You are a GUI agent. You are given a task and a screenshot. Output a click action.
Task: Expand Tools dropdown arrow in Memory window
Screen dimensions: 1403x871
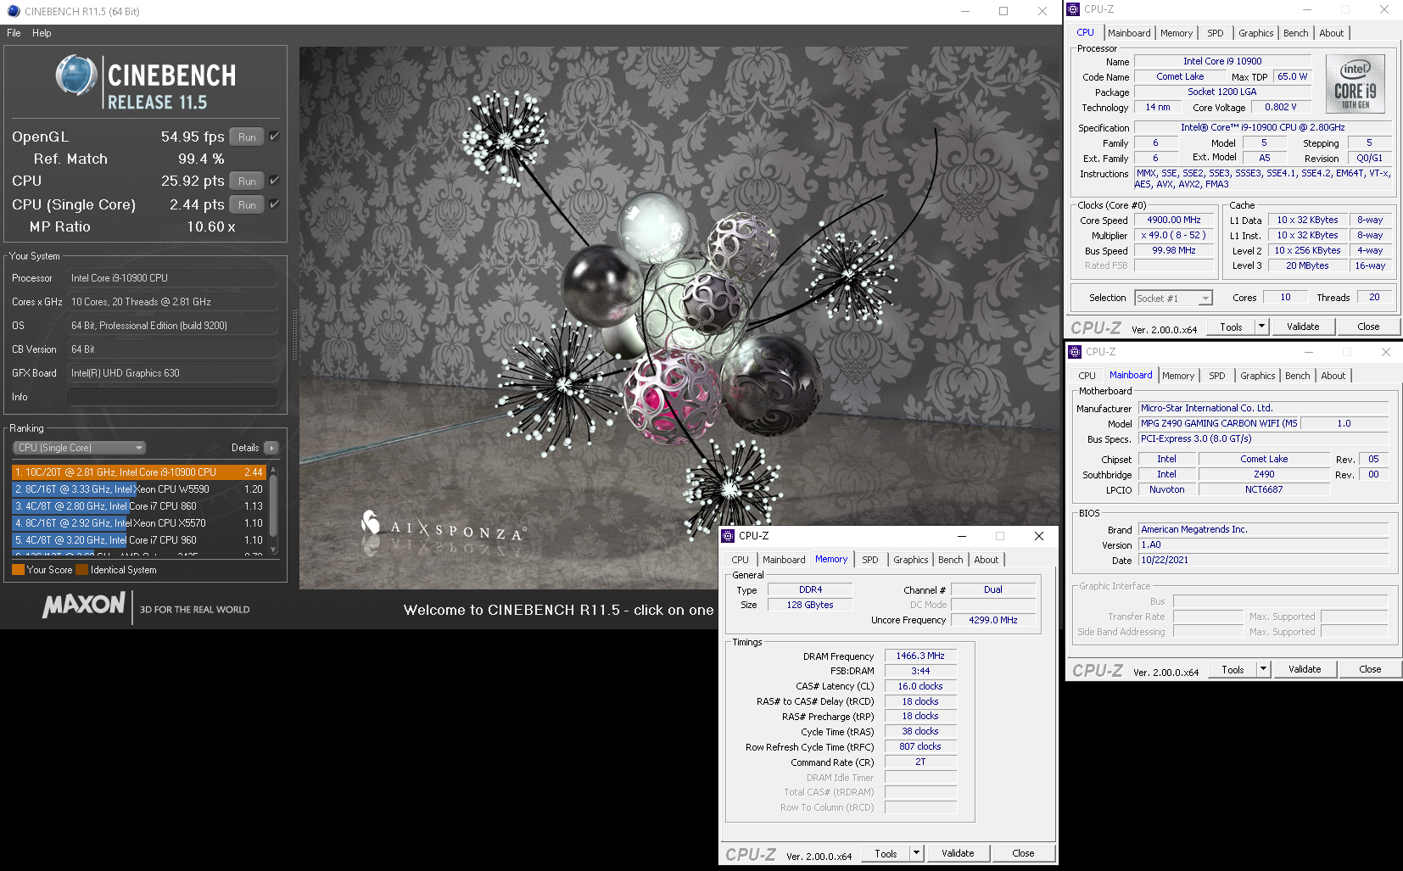916,853
